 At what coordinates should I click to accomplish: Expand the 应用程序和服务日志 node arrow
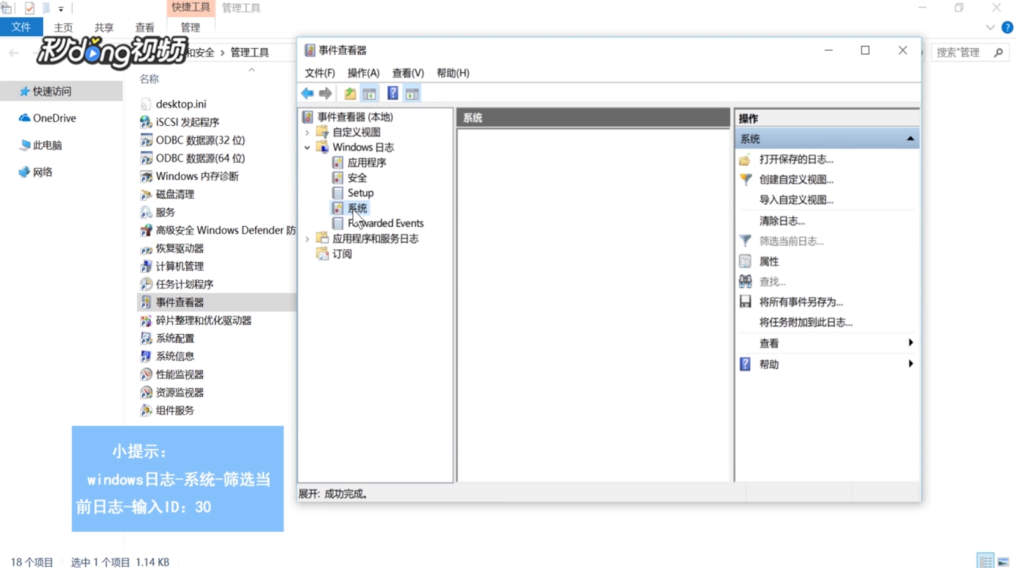[x=308, y=239]
